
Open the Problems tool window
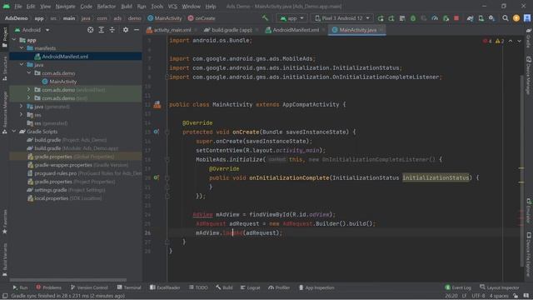point(48,287)
